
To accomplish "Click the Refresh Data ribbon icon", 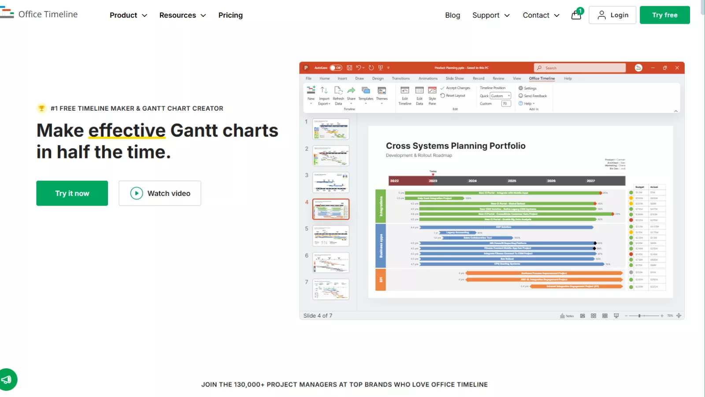I will click(x=338, y=91).
